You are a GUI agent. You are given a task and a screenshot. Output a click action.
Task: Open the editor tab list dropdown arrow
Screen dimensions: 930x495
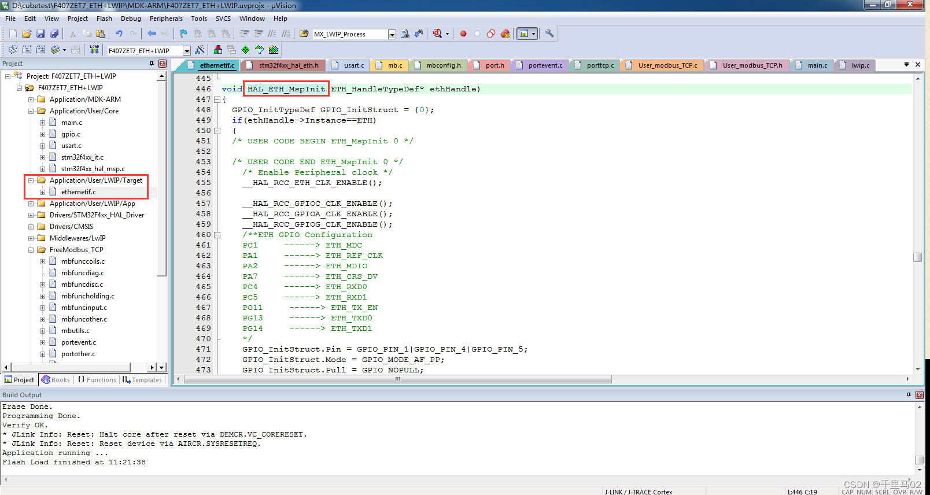[x=906, y=64]
